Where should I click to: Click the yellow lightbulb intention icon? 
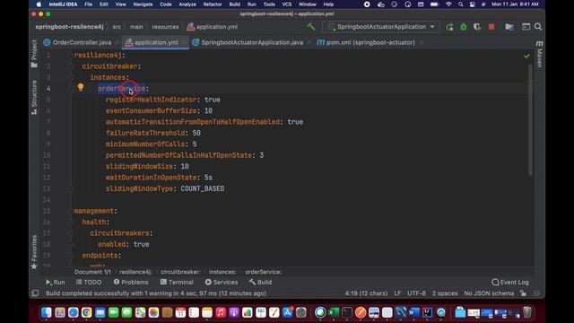click(81, 87)
